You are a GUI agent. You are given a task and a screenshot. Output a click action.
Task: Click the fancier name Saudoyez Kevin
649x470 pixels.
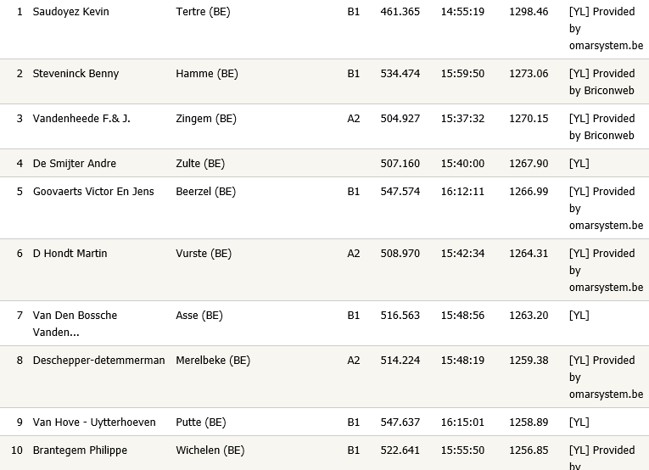pos(70,12)
